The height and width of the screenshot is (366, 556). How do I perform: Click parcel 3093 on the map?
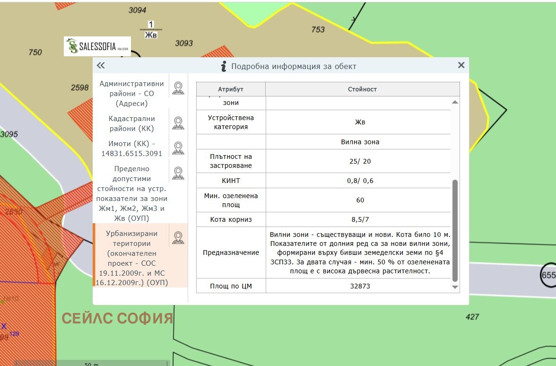pos(184,44)
